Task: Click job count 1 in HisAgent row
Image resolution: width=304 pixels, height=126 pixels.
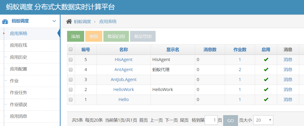Action: 240,60
